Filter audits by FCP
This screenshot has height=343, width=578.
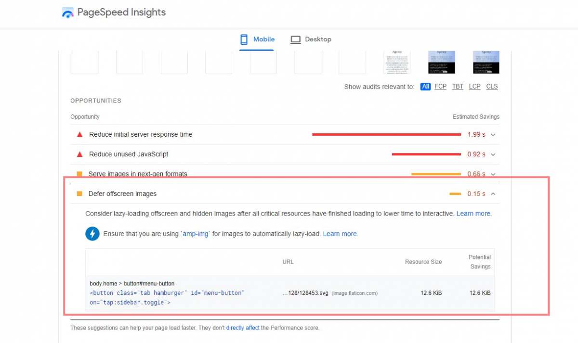coord(440,87)
